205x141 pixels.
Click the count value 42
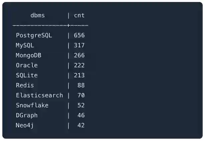click(81, 125)
